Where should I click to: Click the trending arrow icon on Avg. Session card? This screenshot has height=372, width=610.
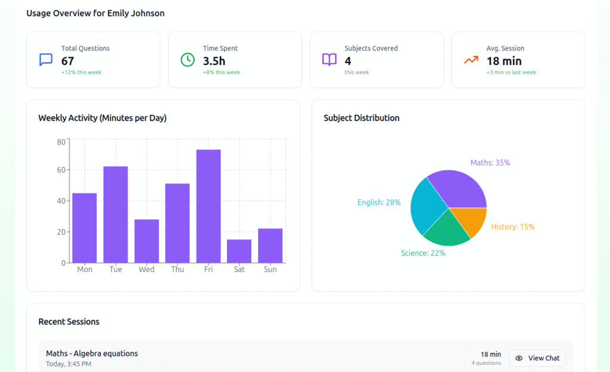coord(470,59)
